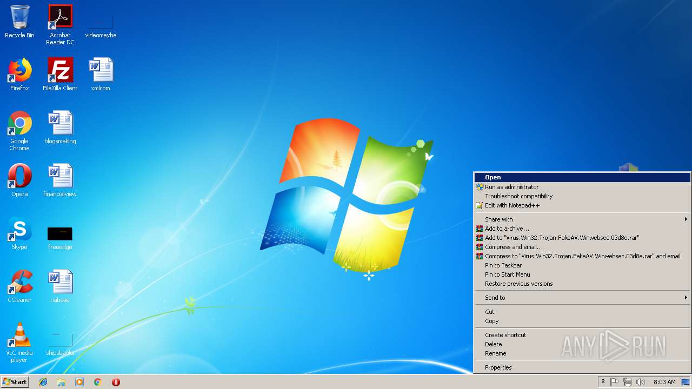Select the nabase Word document
This screenshot has height=389, width=692.
60,286
